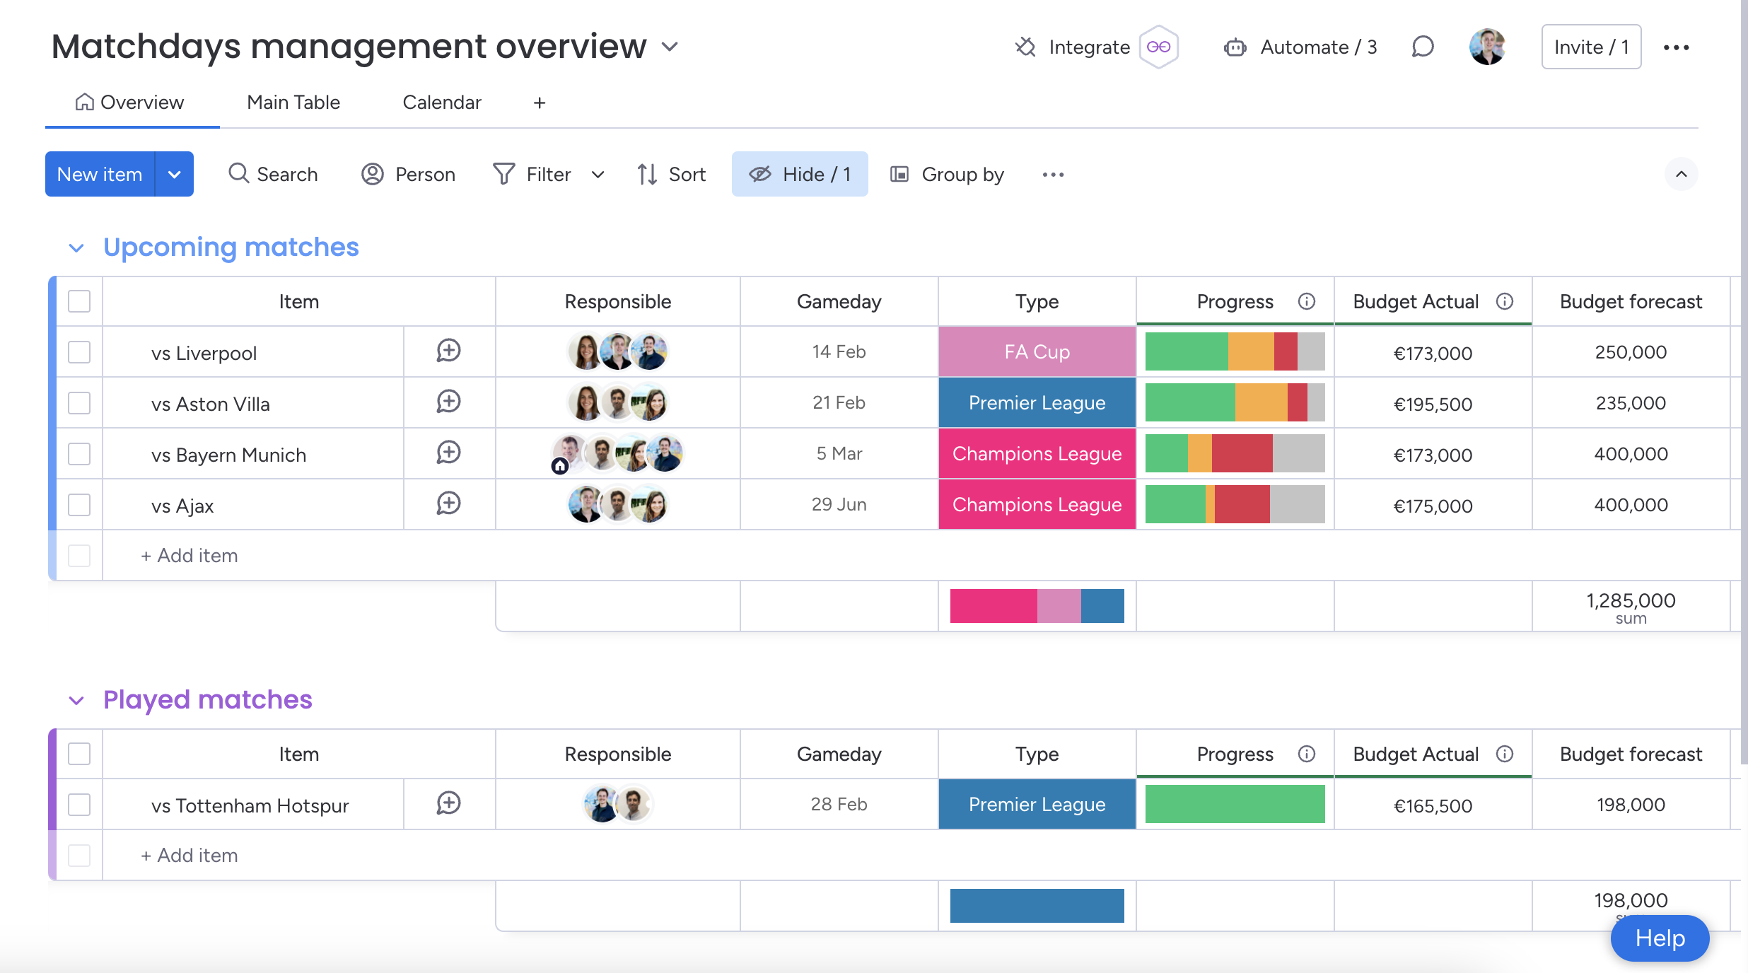This screenshot has width=1748, height=973.
Task: Open the Integrate plug icon
Action: (x=1025, y=47)
